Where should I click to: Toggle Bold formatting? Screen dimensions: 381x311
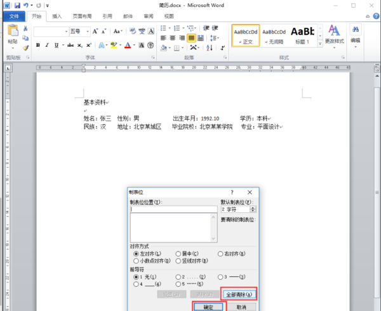(38, 45)
